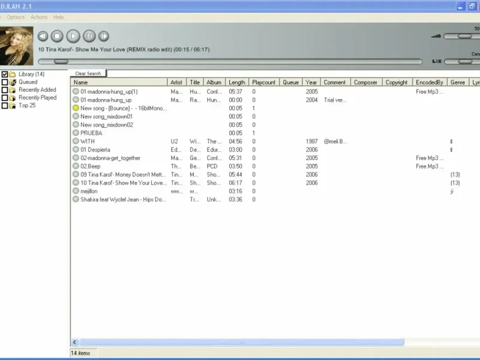Toggle the Top 25 checkbox
Image resolution: width=480 pixels, height=360 pixels.
tap(5, 106)
